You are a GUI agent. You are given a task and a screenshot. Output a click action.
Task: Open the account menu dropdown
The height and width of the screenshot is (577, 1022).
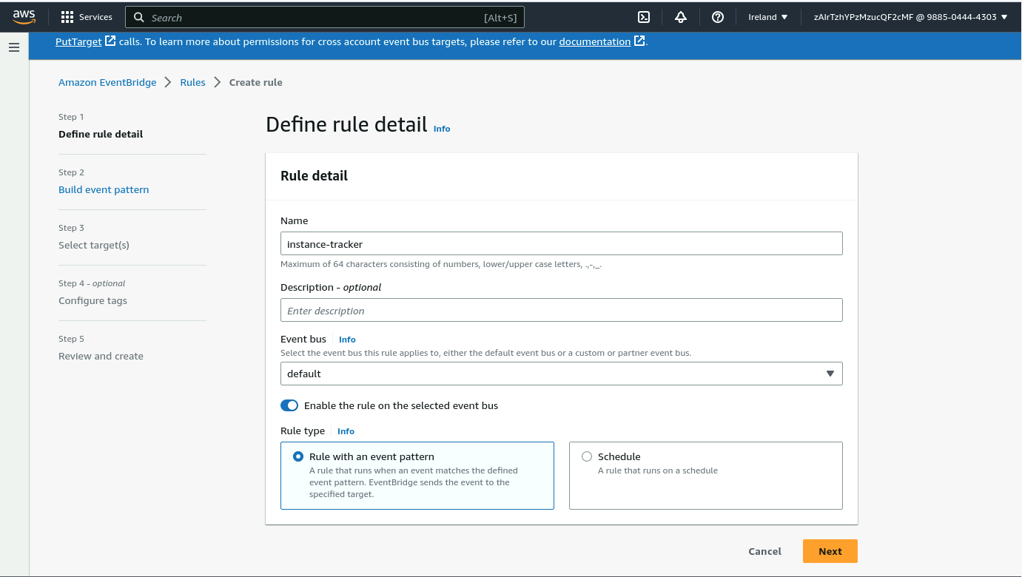tap(910, 17)
